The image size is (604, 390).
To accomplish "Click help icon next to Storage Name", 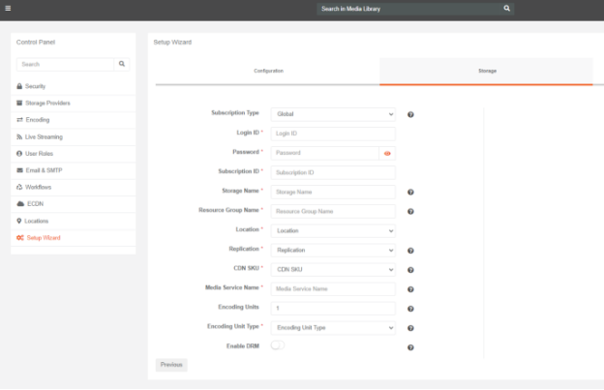I will tap(410, 192).
